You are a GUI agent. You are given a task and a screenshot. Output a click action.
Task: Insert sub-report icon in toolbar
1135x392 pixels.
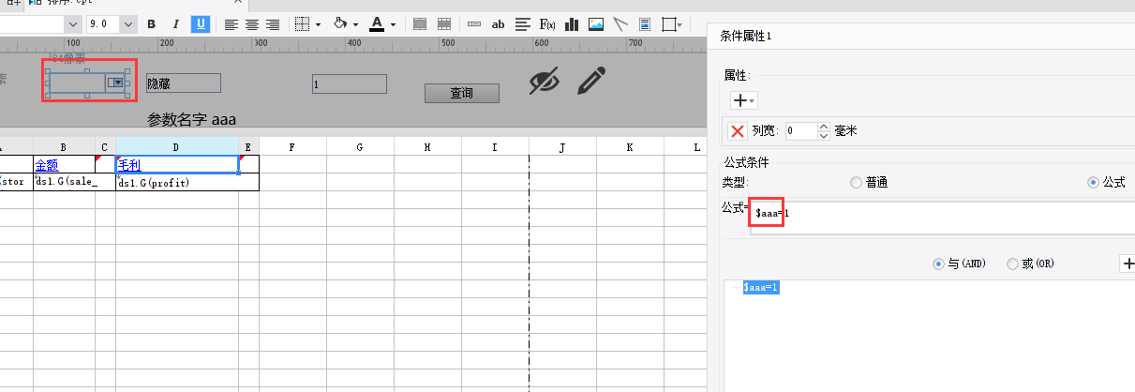tap(645, 24)
